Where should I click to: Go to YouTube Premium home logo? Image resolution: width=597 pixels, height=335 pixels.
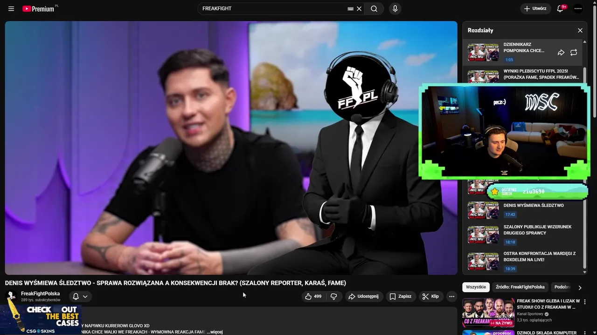(x=39, y=9)
